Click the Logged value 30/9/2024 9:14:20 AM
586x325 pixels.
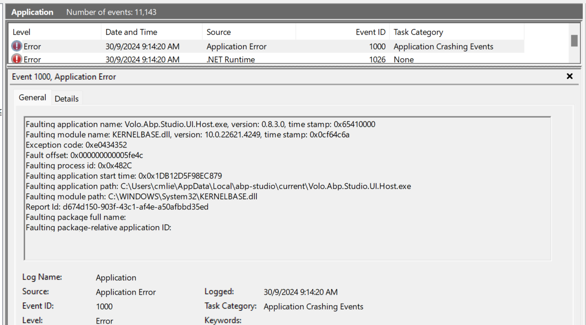pos(301,292)
